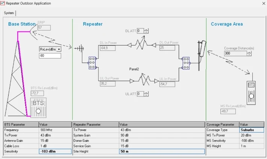
Task: Click Antenna Gain value 15 dB
Action: [55, 141]
